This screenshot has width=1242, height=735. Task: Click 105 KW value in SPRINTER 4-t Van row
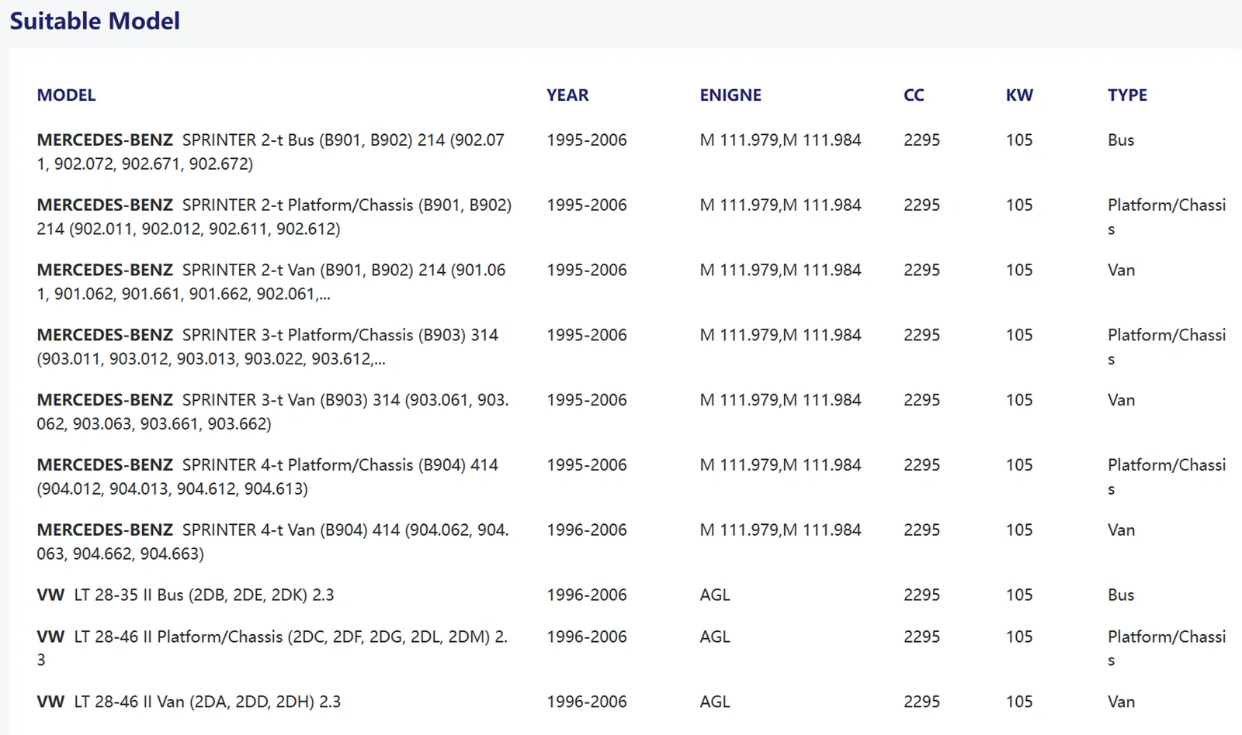tap(1019, 530)
